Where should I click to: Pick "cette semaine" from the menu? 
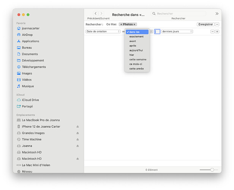click(138, 59)
